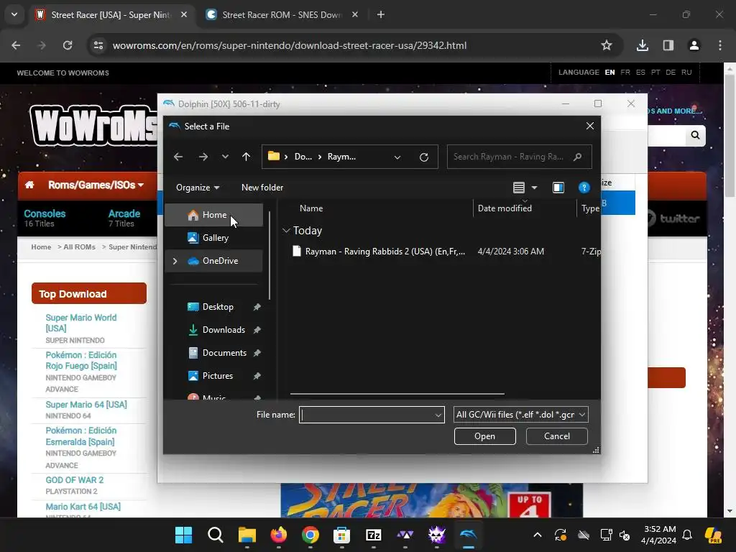
Task: Cancel the Select a File dialog
Action: [557, 436]
